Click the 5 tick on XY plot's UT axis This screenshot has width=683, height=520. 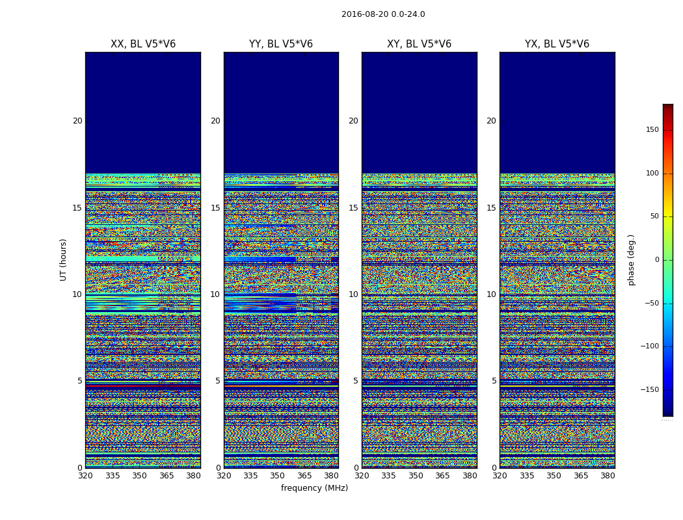355,381
